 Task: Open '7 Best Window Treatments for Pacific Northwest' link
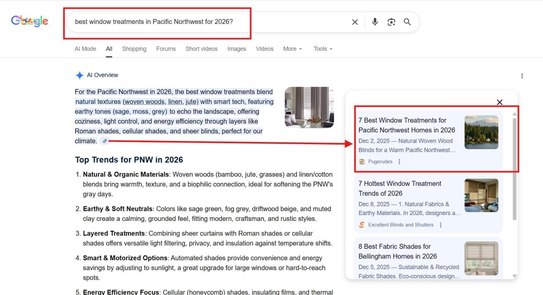[406, 125]
